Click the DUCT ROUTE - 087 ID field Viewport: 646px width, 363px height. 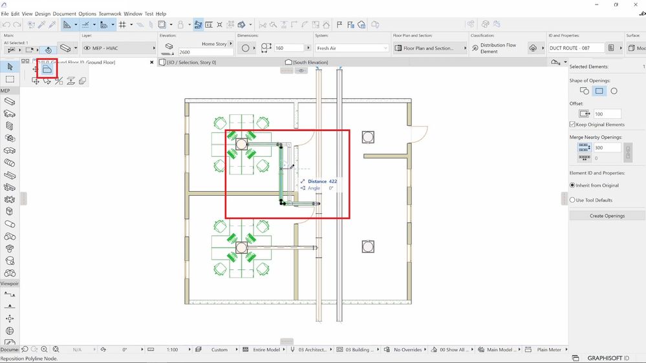[576, 48]
